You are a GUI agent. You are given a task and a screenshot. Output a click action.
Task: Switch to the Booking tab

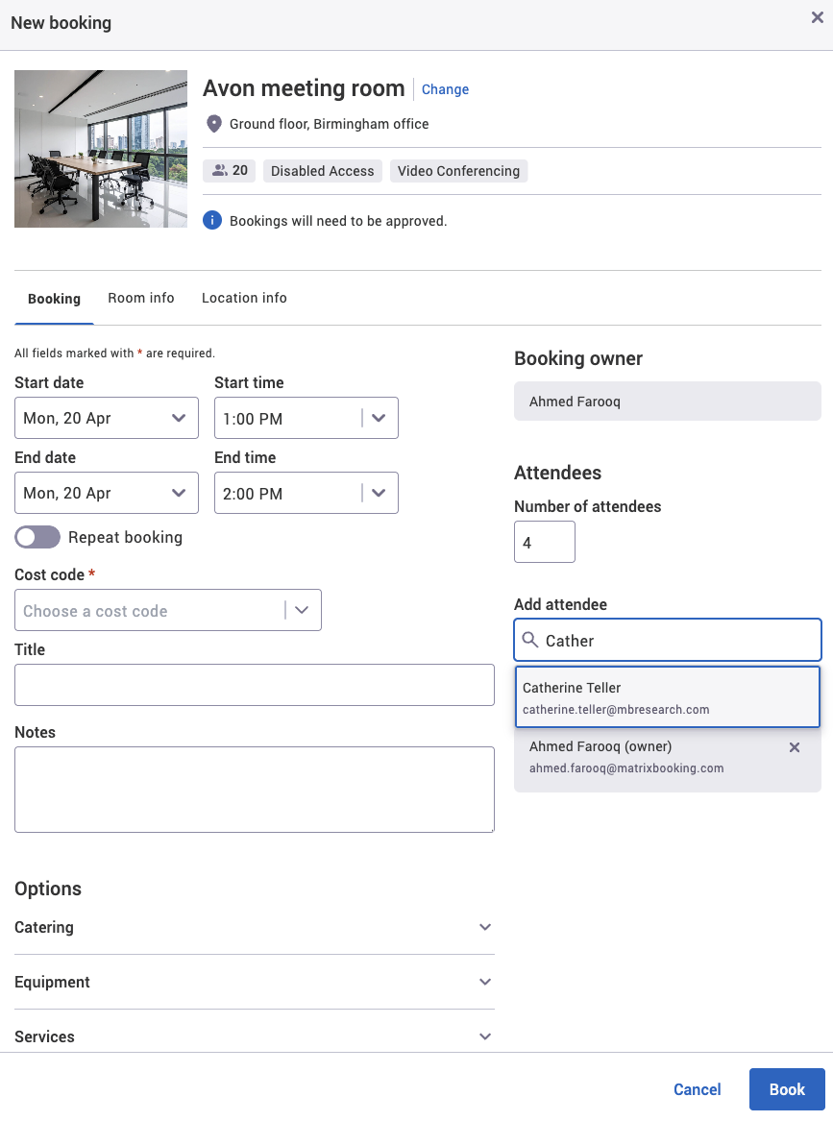click(55, 298)
